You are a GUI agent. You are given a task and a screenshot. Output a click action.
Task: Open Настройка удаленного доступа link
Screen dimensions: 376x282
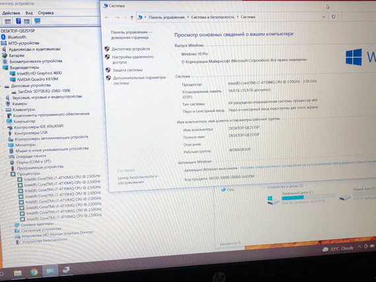(133, 59)
